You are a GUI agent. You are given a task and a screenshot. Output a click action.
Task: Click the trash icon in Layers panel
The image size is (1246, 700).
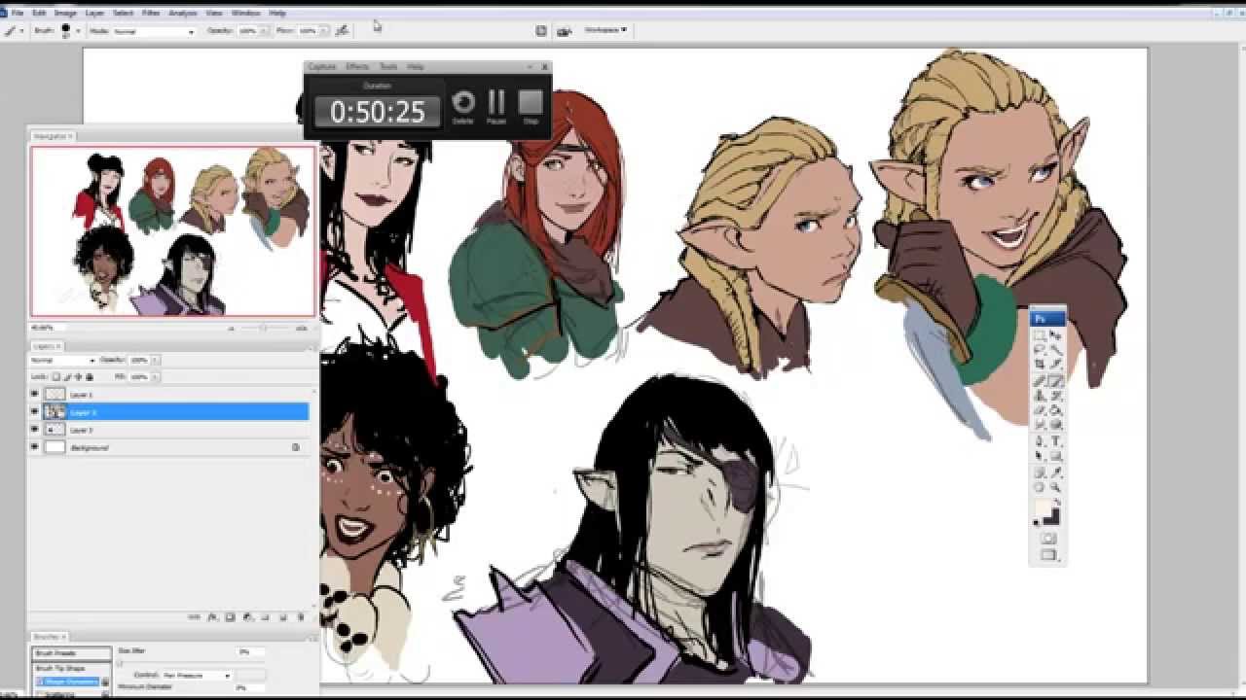300,617
